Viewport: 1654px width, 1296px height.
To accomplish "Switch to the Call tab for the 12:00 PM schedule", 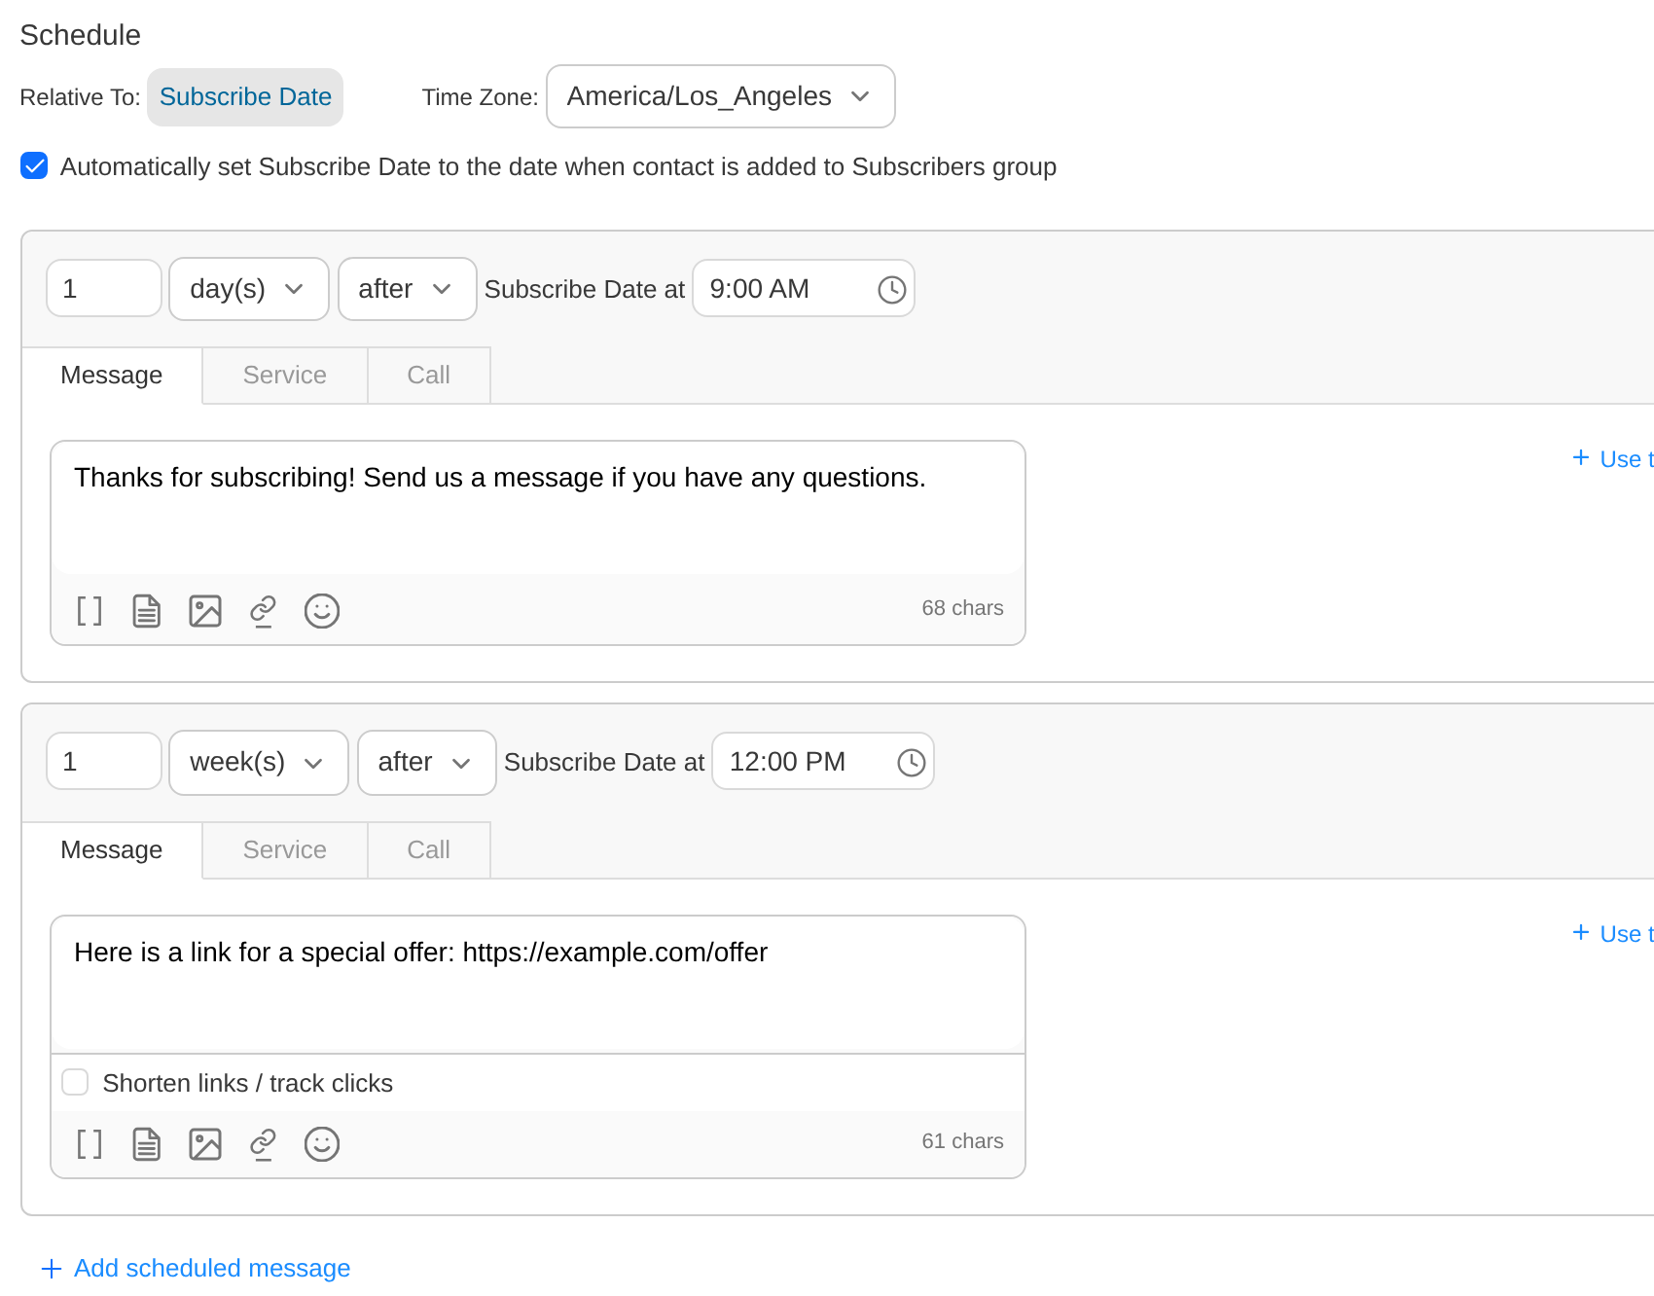I will point(429,850).
